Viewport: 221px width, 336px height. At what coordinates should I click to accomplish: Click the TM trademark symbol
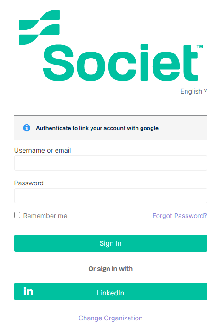(199, 46)
